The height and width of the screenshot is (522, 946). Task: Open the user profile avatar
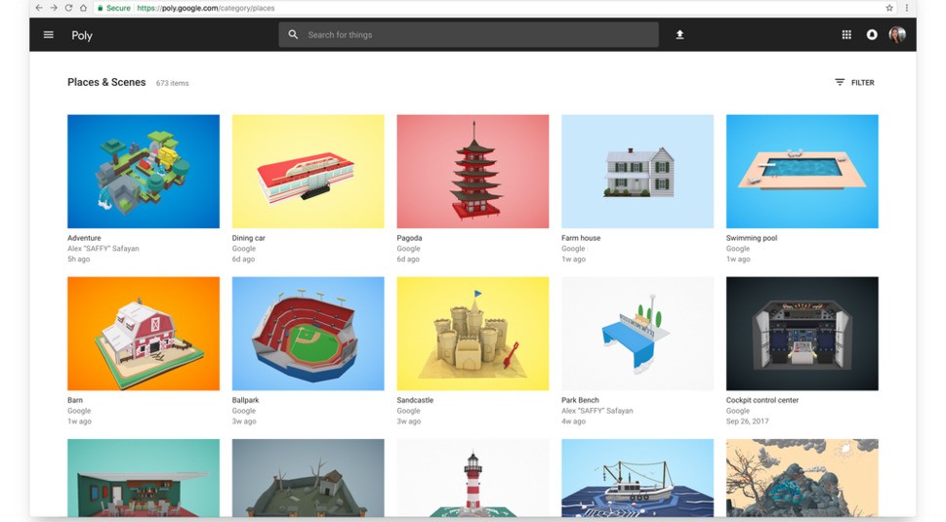897,35
